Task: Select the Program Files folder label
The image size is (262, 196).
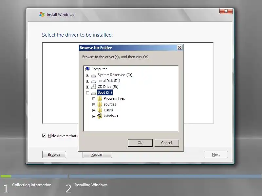Action: (114, 99)
